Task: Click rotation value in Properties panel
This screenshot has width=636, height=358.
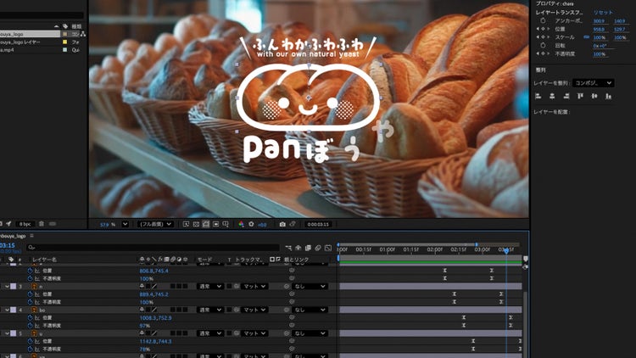Action: 600,46
